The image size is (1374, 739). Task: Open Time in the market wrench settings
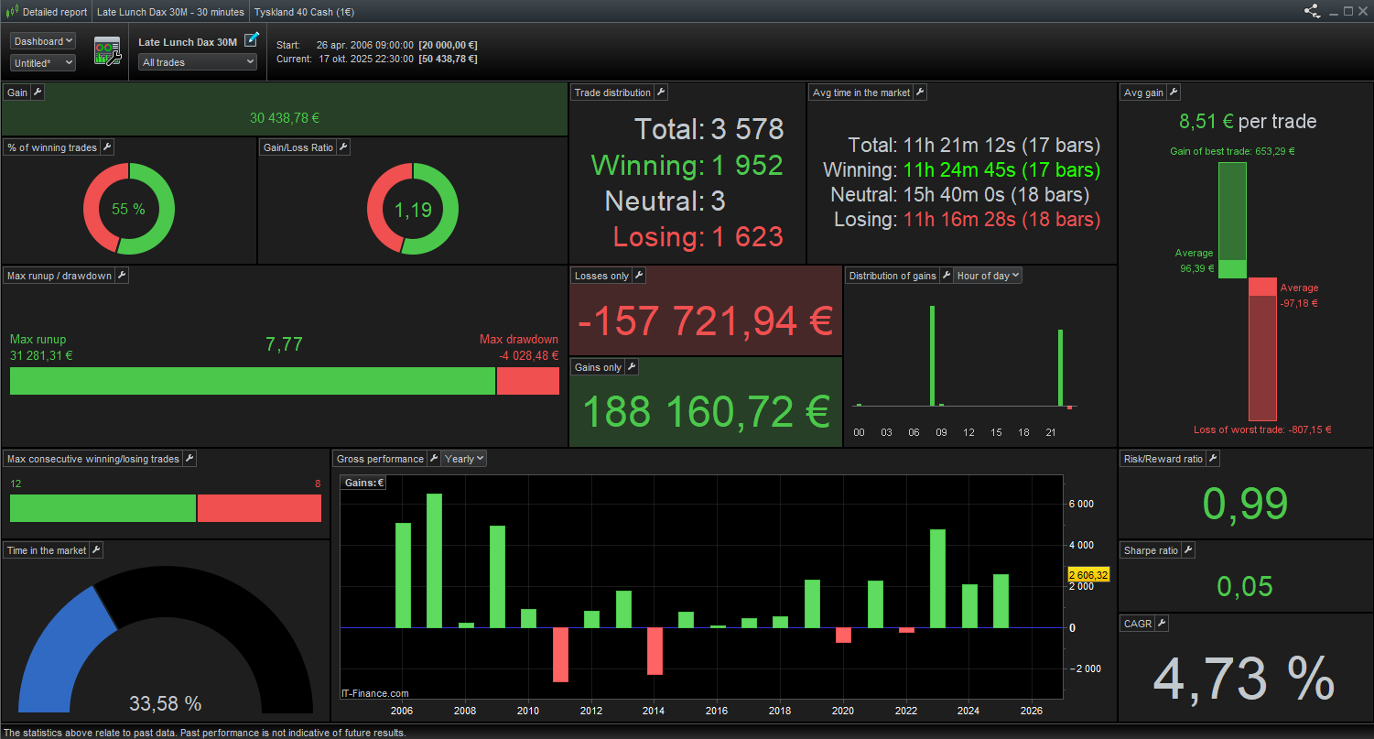pos(96,550)
